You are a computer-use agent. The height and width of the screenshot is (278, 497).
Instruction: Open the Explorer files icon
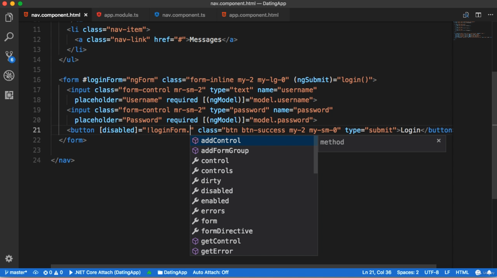[9, 17]
